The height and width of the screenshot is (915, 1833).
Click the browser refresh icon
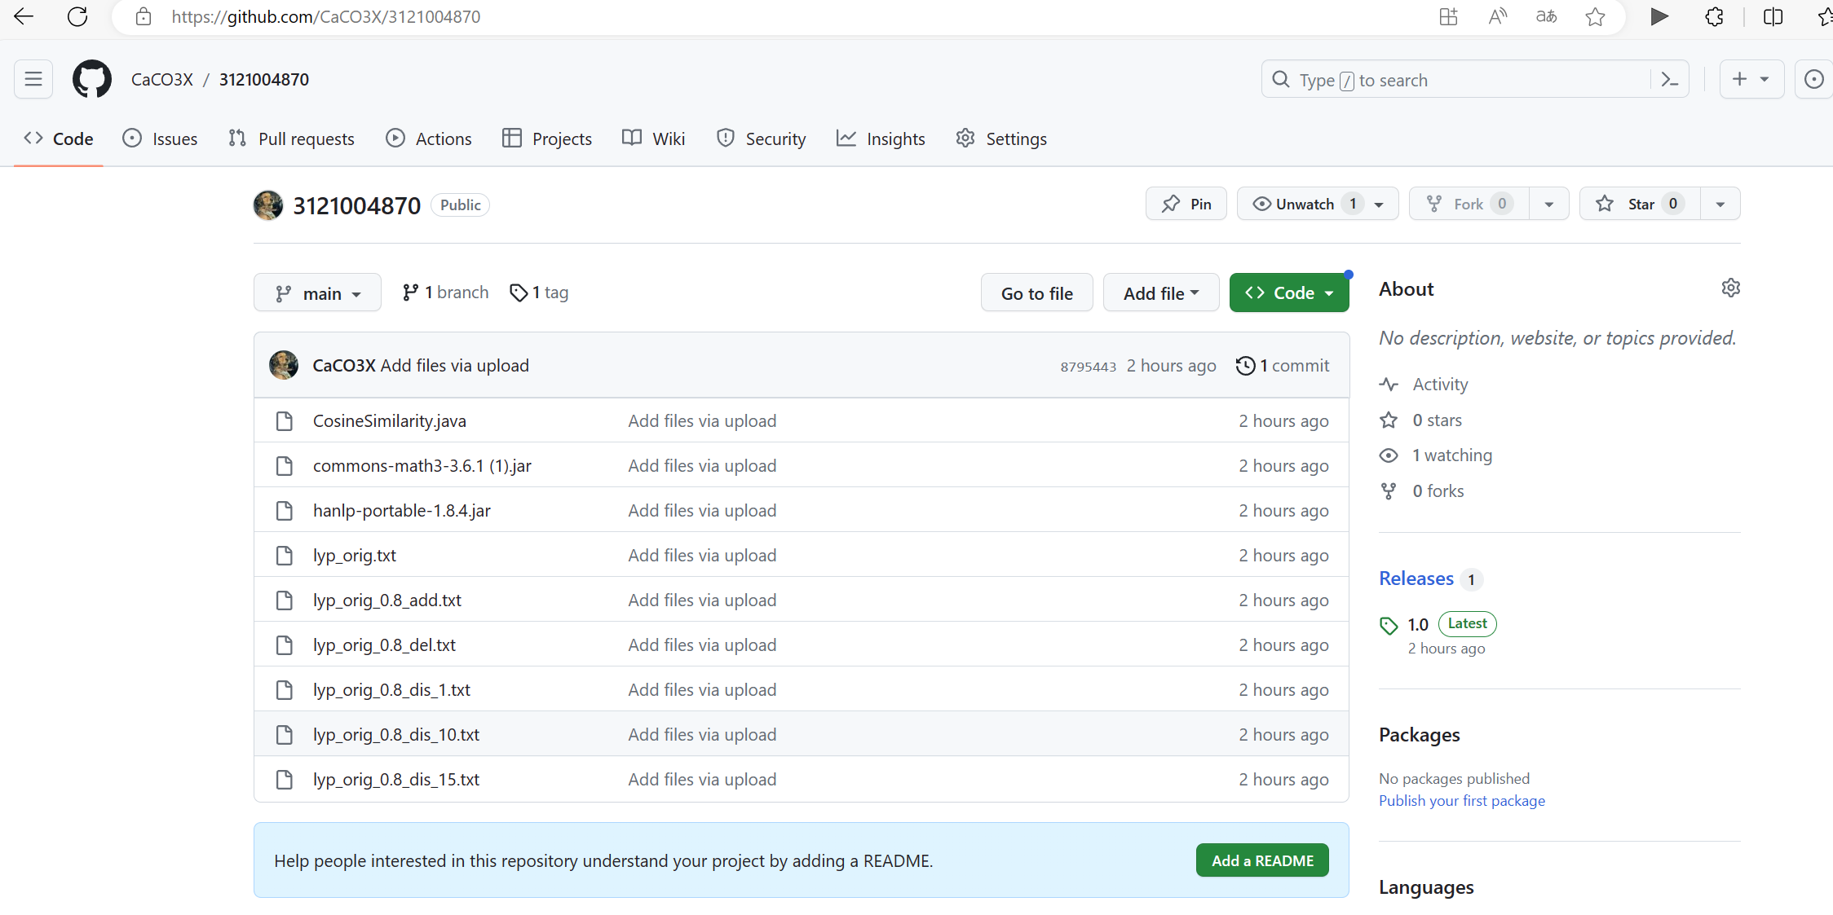[x=77, y=17]
